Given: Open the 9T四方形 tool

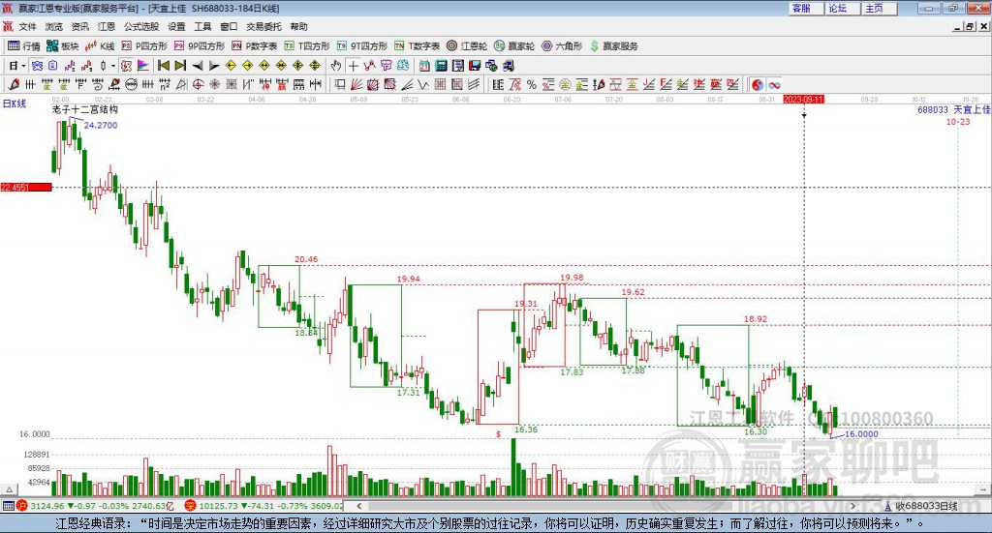Looking at the screenshot, I should [362, 46].
